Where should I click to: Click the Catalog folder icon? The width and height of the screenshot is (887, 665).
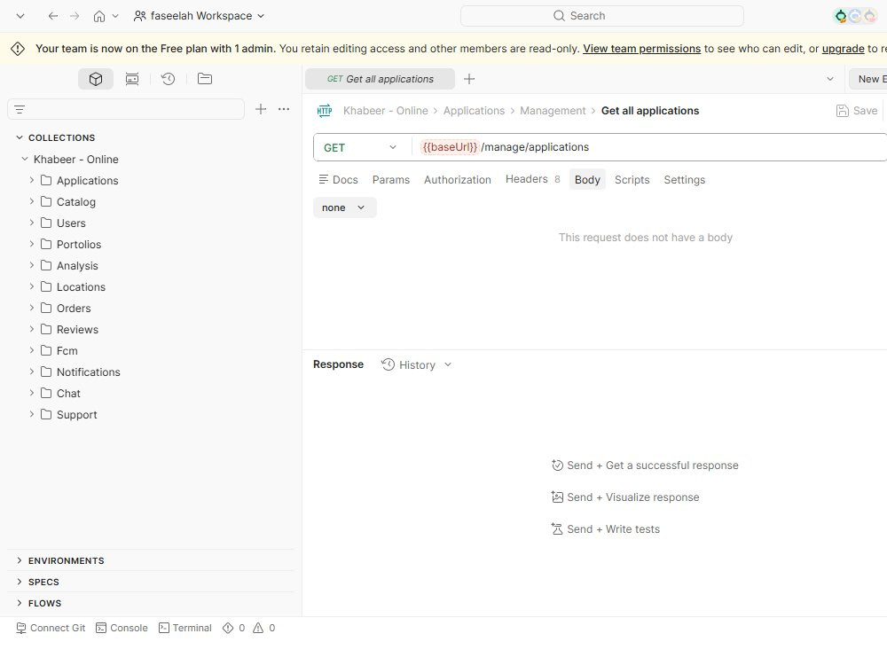pyautogui.click(x=46, y=202)
